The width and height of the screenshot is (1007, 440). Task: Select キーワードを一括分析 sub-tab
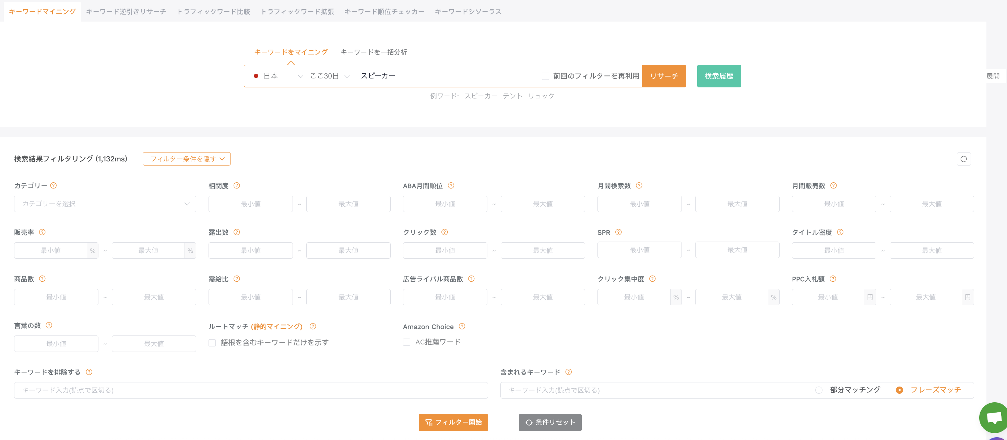coord(373,52)
